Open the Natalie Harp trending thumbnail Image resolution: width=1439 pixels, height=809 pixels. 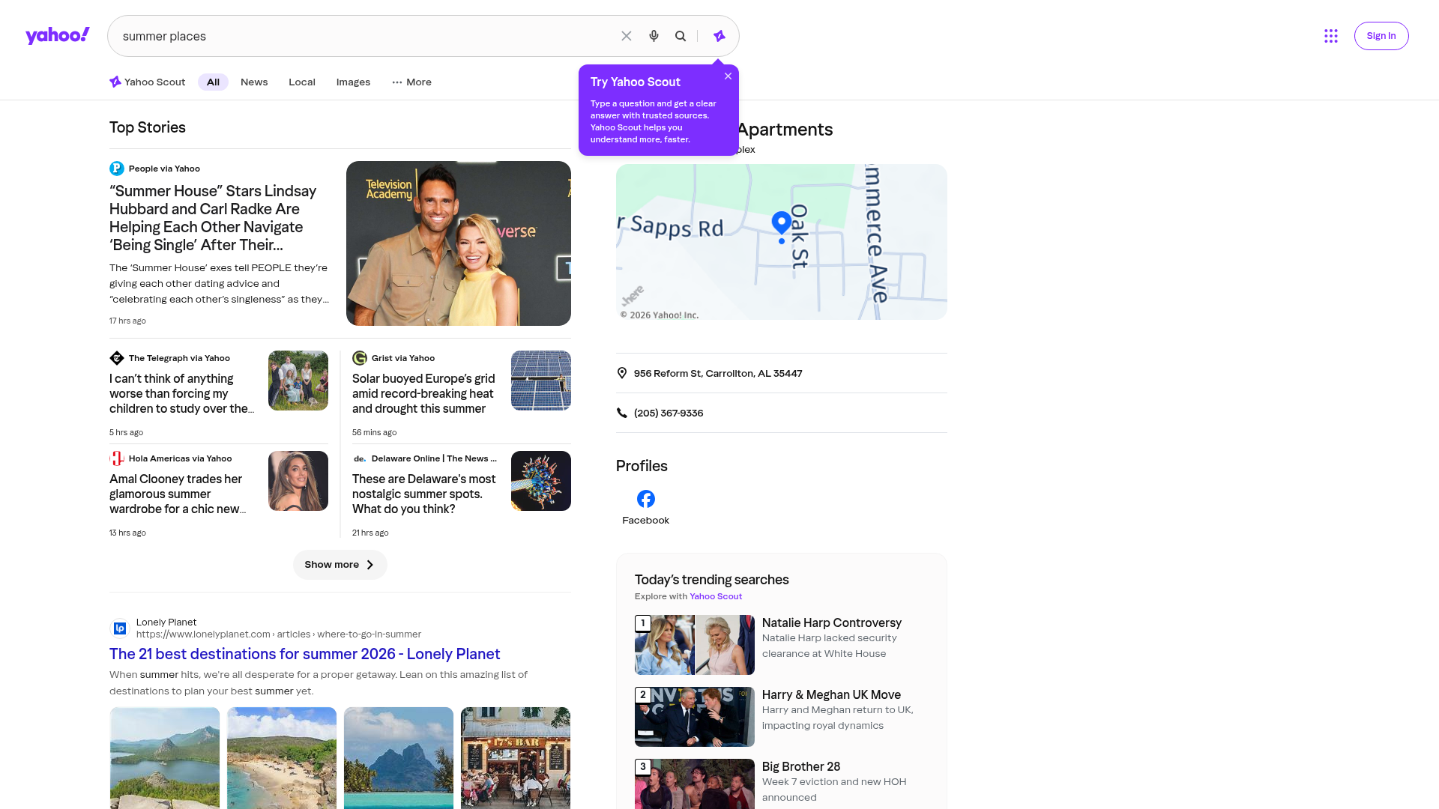pos(695,645)
